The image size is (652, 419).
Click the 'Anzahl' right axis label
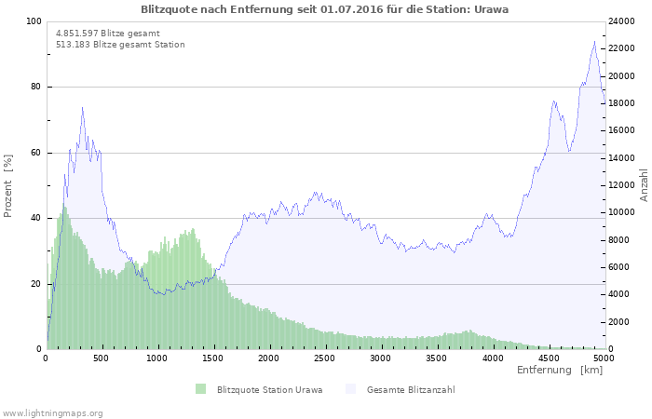click(644, 185)
